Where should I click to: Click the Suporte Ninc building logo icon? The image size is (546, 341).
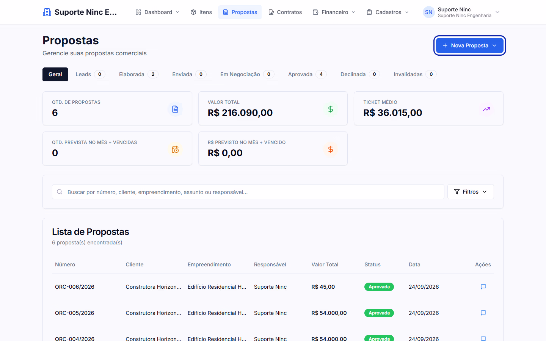tap(47, 12)
